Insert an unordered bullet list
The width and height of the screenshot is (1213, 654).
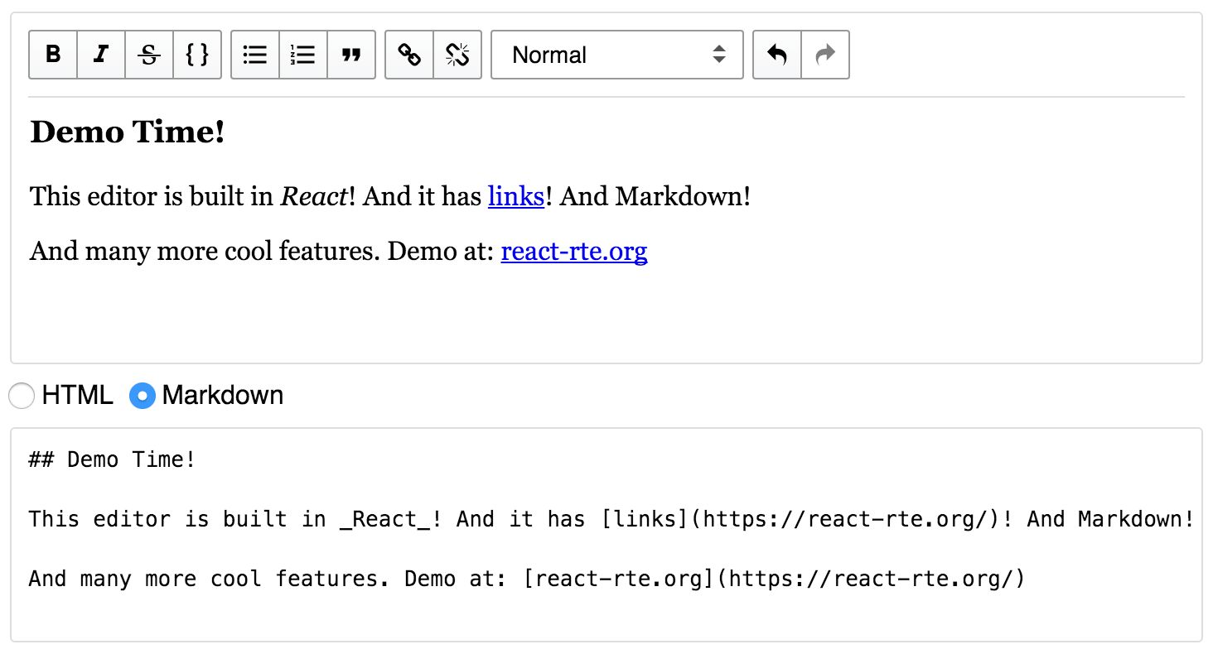pos(254,55)
